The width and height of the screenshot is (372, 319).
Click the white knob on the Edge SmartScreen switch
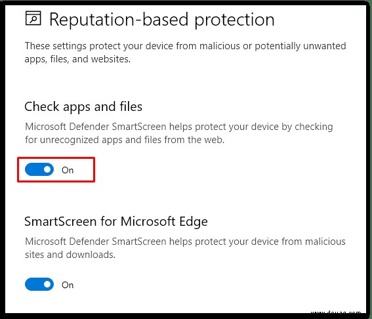click(x=47, y=284)
